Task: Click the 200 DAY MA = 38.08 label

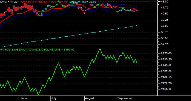Action: [x=83, y=2]
